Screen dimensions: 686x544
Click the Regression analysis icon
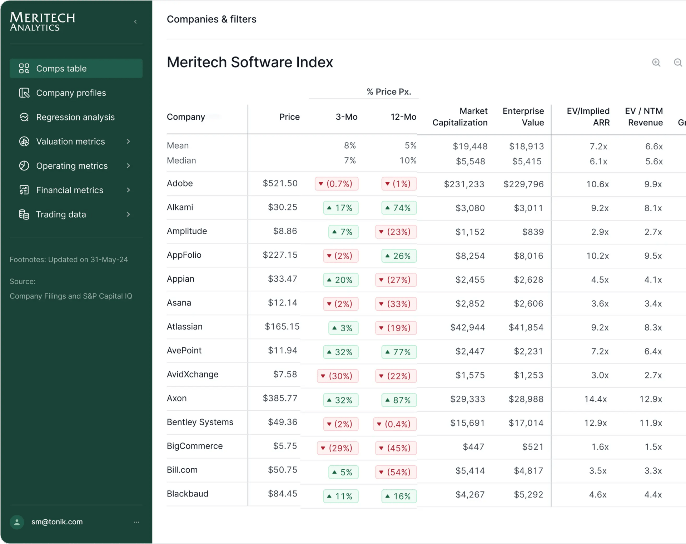(x=24, y=117)
